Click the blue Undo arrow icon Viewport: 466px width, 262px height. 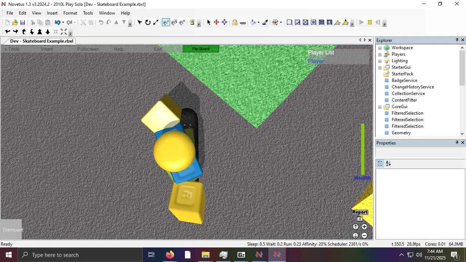[x=57, y=23]
